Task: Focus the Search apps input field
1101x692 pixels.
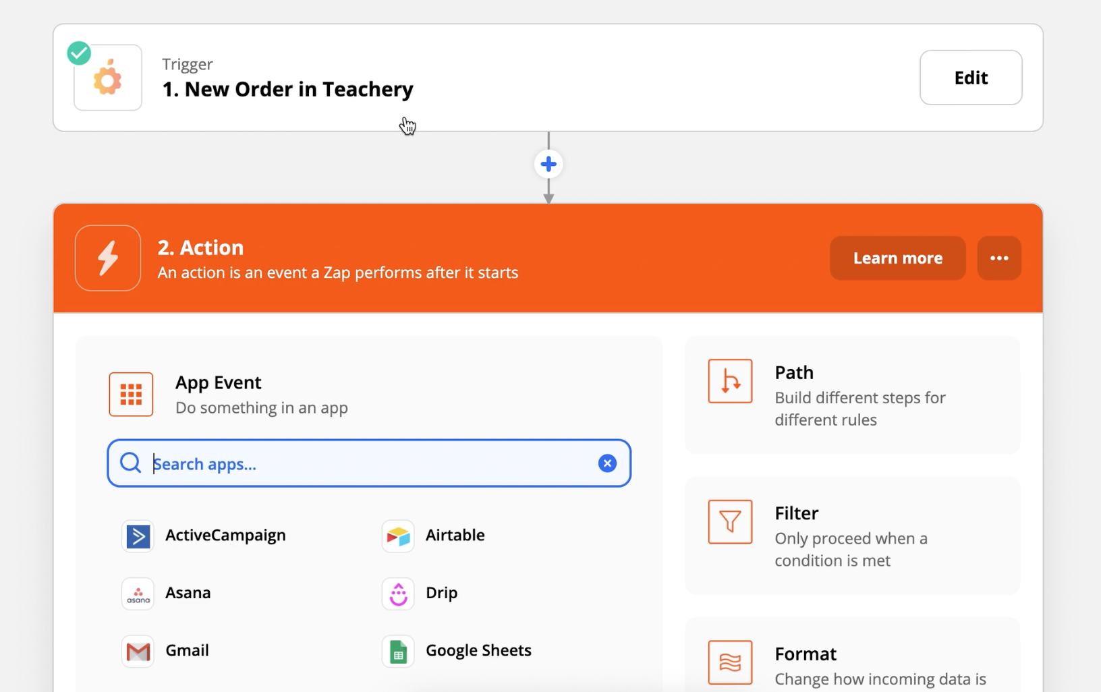Action: coord(369,463)
